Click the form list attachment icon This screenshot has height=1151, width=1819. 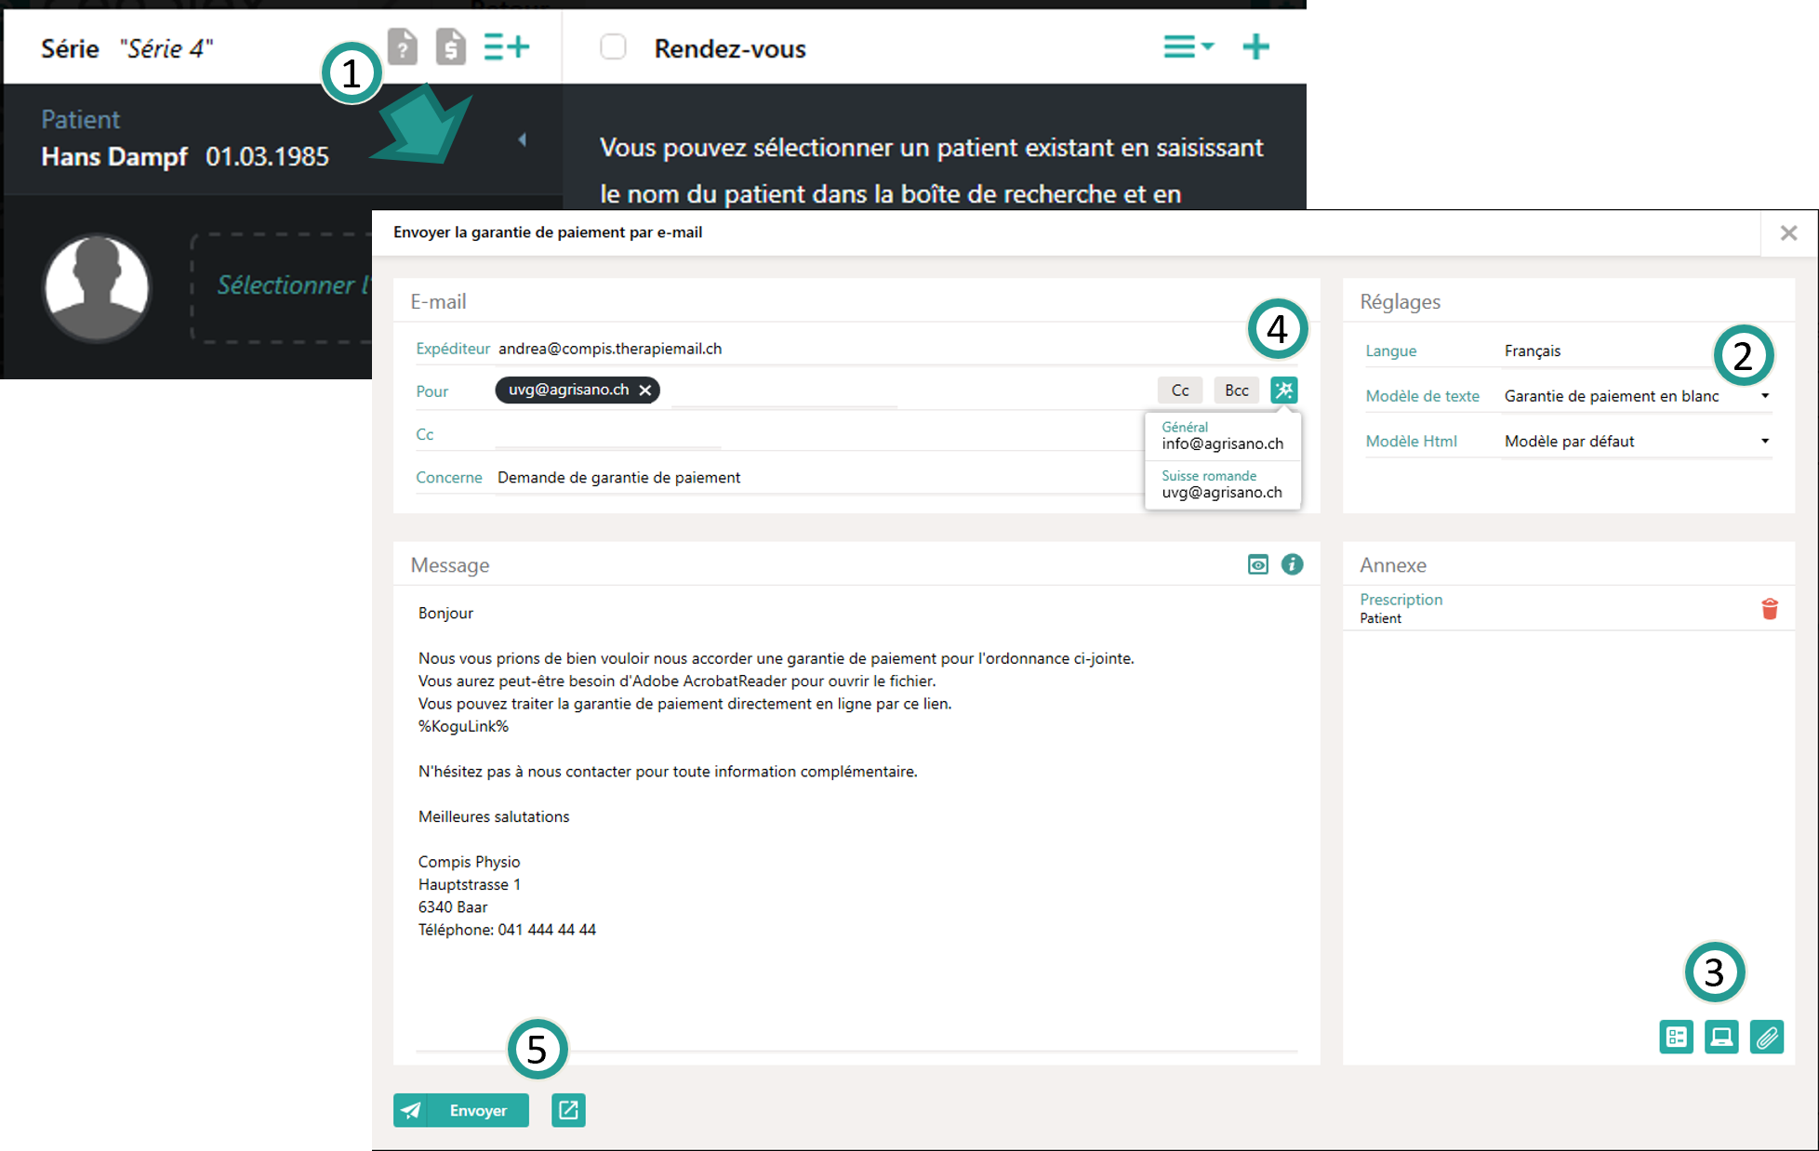[x=1676, y=1036]
